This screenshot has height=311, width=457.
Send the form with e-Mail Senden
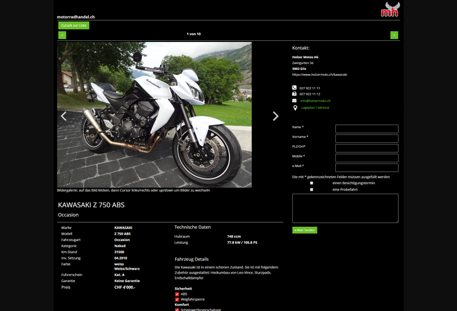pyautogui.click(x=304, y=230)
